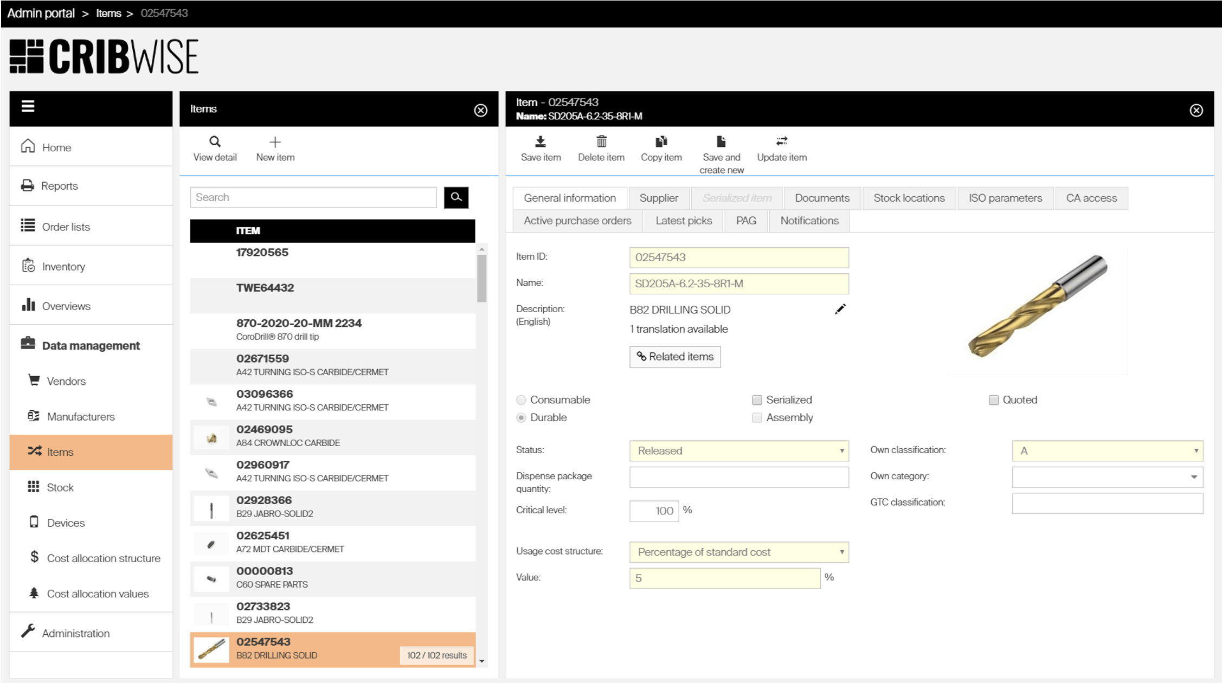Image resolution: width=1222 pixels, height=683 pixels.
Task: Click the New item plus icon
Action: (x=275, y=142)
